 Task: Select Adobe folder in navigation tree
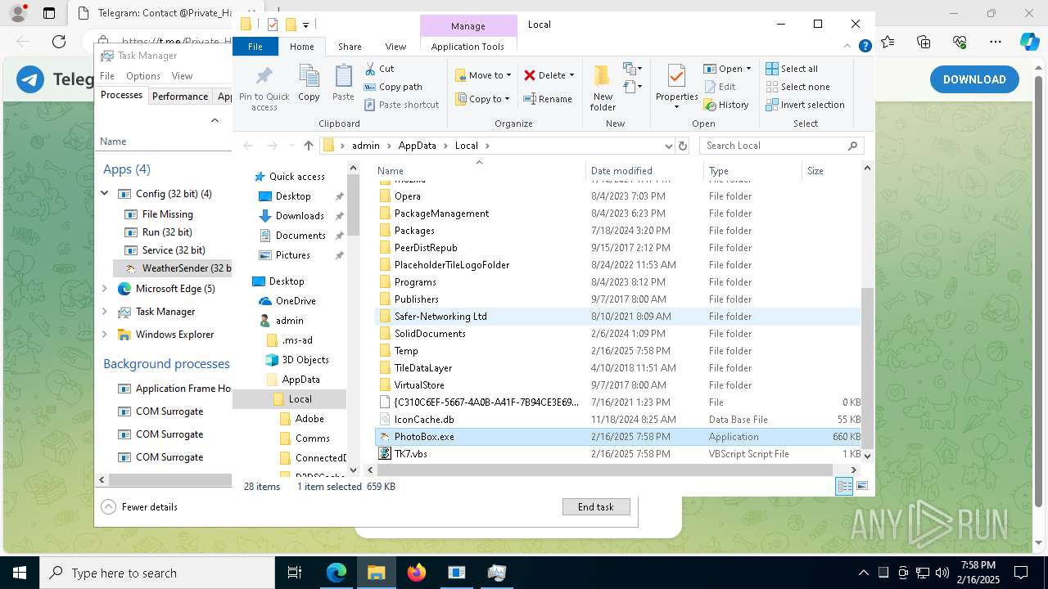coord(309,419)
